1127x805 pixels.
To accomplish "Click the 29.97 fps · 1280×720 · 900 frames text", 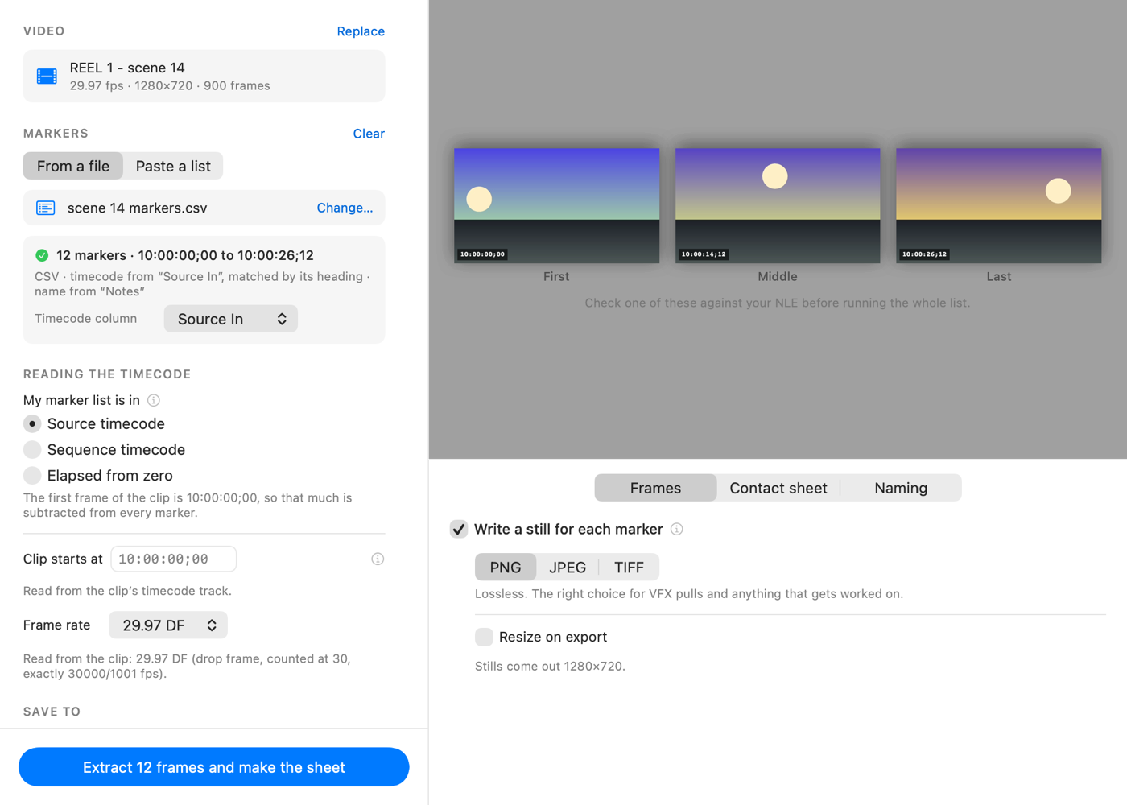I will [x=170, y=85].
